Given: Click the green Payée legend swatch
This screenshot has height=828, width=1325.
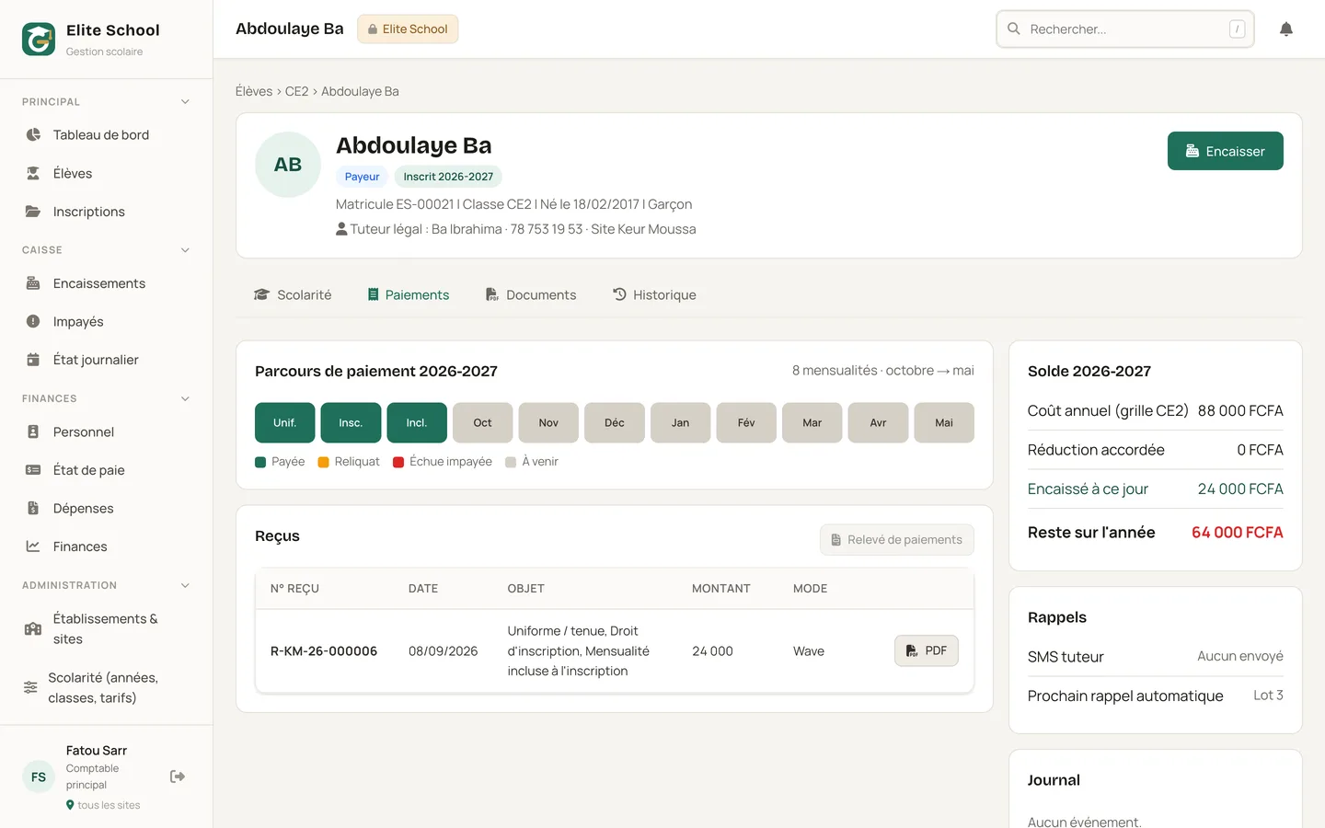Looking at the screenshot, I should [x=260, y=462].
